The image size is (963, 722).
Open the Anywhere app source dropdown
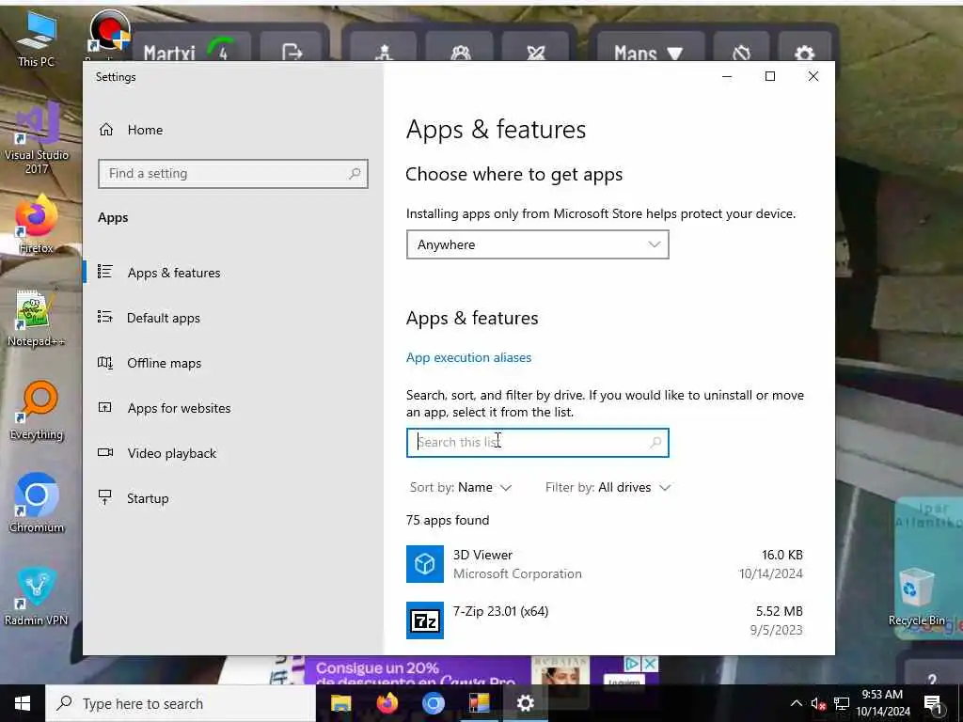[x=537, y=244]
